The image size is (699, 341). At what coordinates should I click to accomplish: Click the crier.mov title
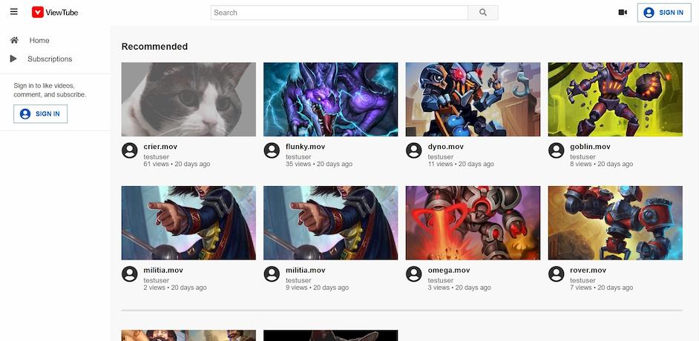pos(160,147)
